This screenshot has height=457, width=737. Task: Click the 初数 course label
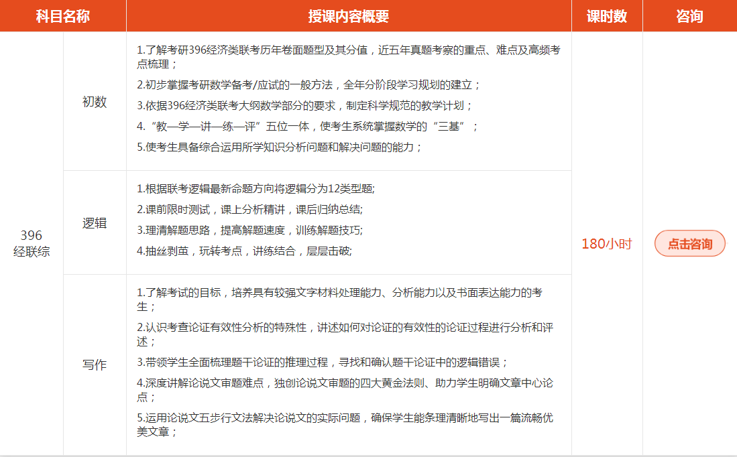click(95, 102)
